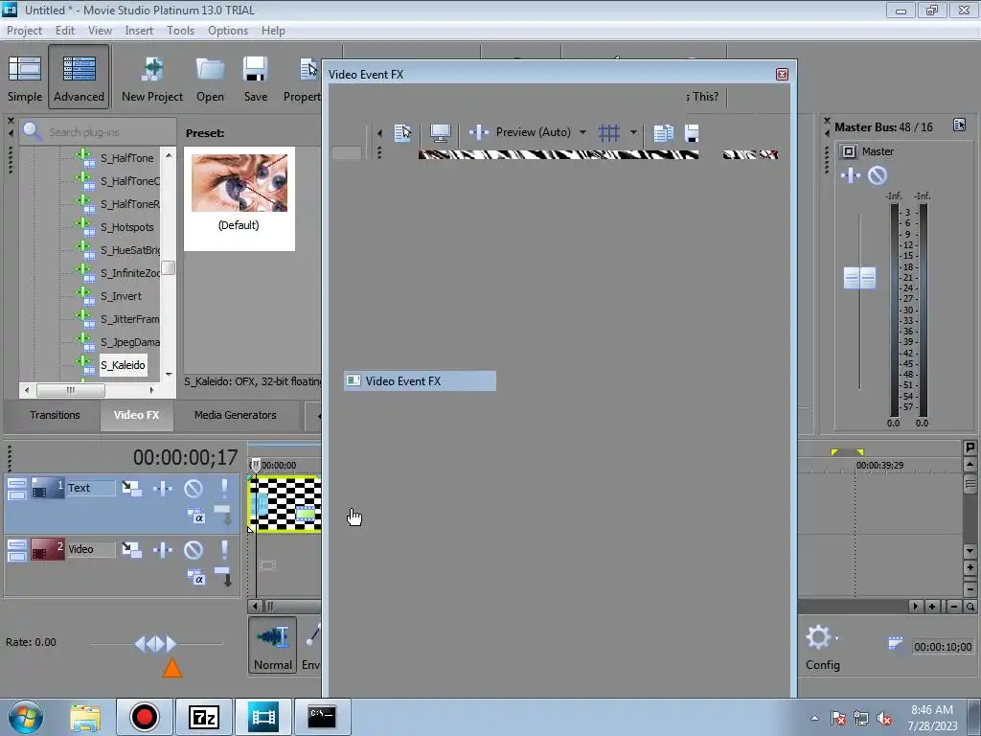Switch to Media Generators tab
The height and width of the screenshot is (736, 981).
pyautogui.click(x=236, y=415)
